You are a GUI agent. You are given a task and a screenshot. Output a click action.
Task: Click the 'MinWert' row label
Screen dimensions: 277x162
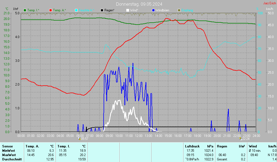coord(9,151)
